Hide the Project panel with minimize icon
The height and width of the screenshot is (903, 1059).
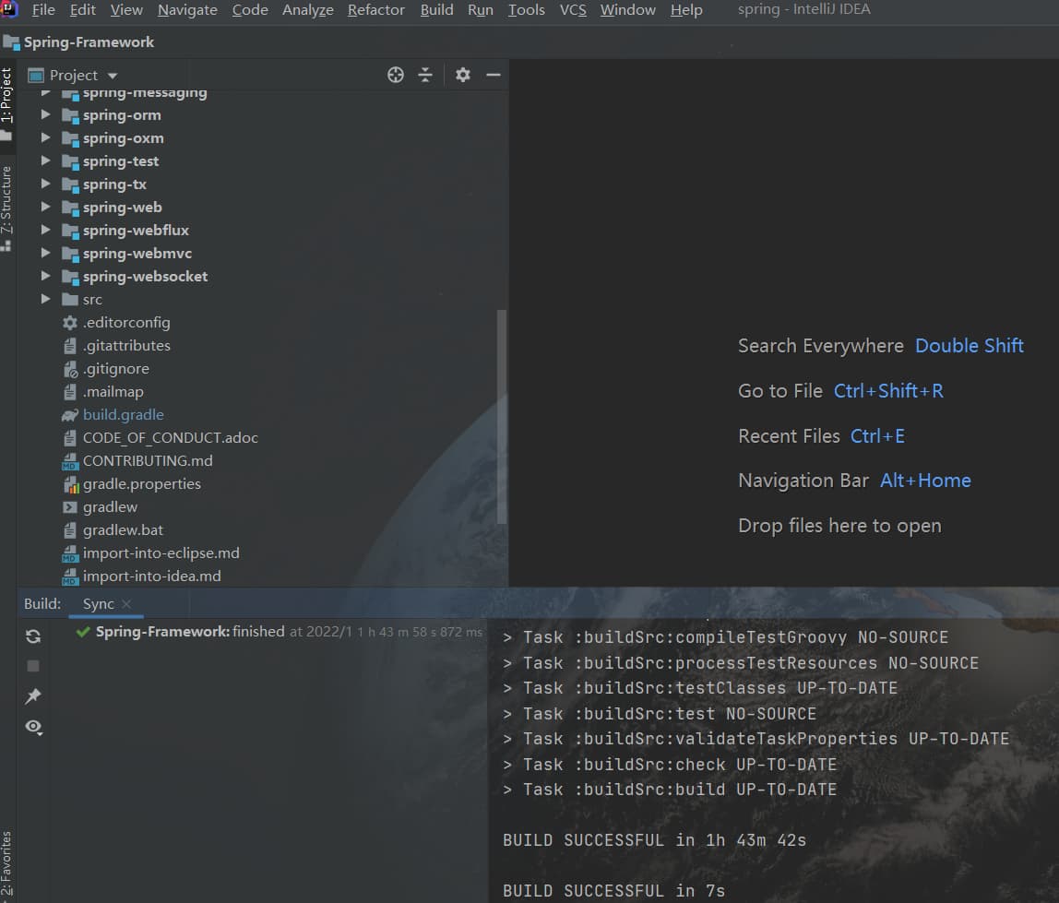tap(494, 75)
